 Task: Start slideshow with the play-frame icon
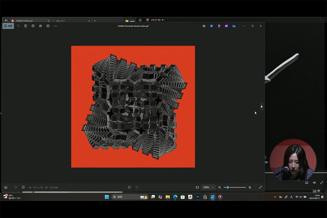tap(48, 26)
